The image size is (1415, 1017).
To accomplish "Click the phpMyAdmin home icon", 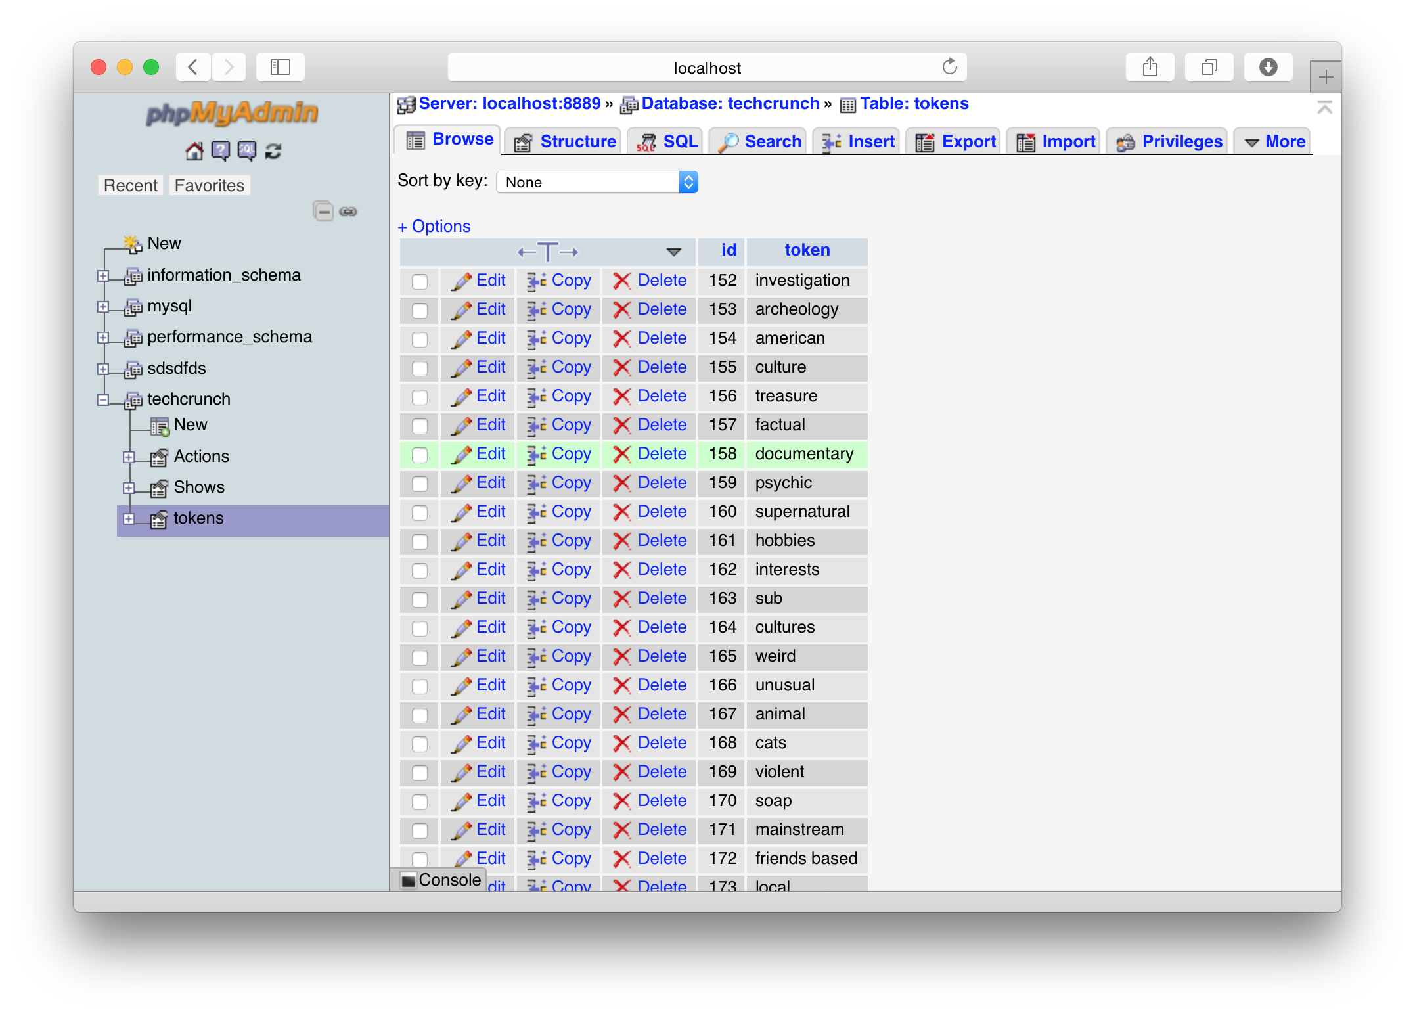I will point(194,151).
